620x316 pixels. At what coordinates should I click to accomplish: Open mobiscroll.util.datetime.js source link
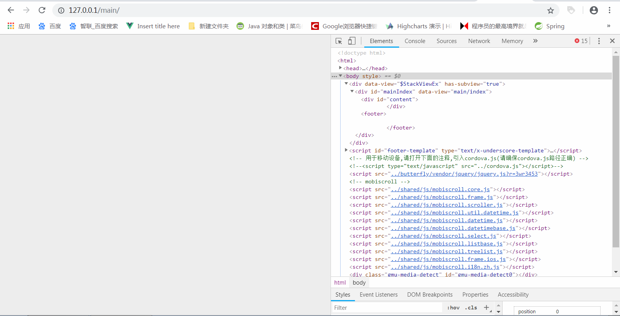(x=455, y=213)
